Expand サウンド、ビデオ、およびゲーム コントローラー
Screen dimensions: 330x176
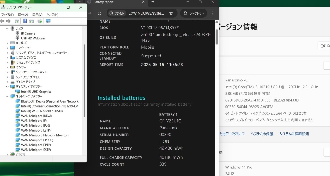7,53
